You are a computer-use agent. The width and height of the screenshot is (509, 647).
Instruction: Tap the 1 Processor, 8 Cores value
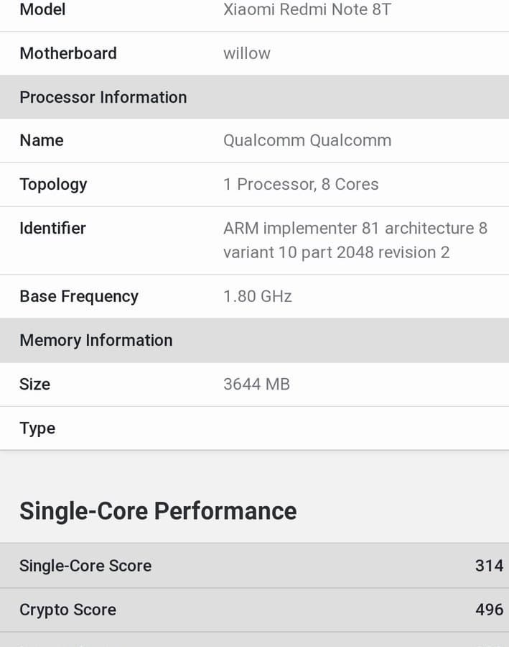301,185
